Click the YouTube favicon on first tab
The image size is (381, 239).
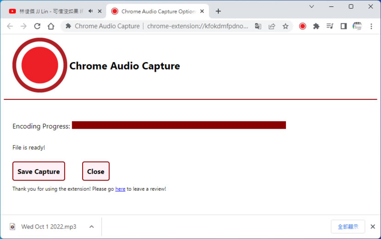tap(12, 11)
